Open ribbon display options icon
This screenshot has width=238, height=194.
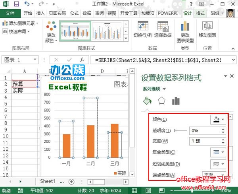tap(202, 4)
